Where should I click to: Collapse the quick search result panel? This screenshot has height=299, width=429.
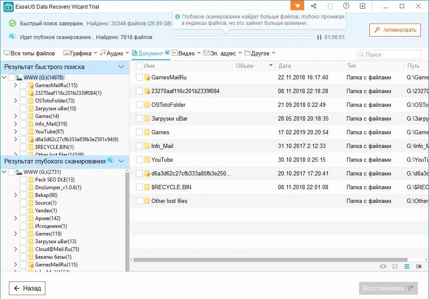[121, 67]
